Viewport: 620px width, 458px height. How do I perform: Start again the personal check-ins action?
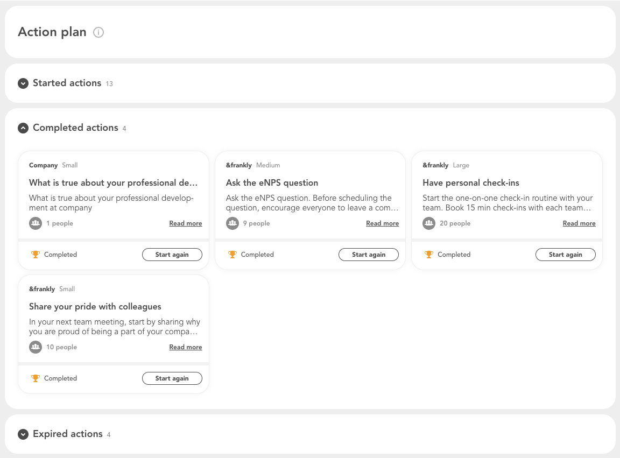(x=565, y=255)
